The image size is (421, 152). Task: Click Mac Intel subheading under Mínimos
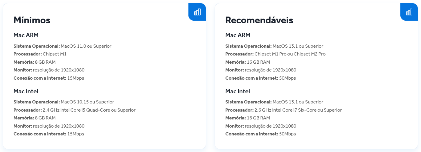click(x=26, y=91)
